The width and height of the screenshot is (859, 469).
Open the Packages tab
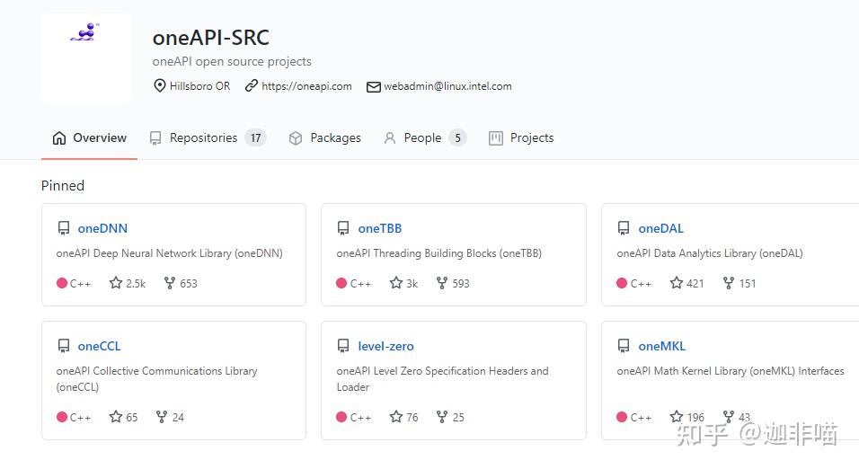click(334, 138)
